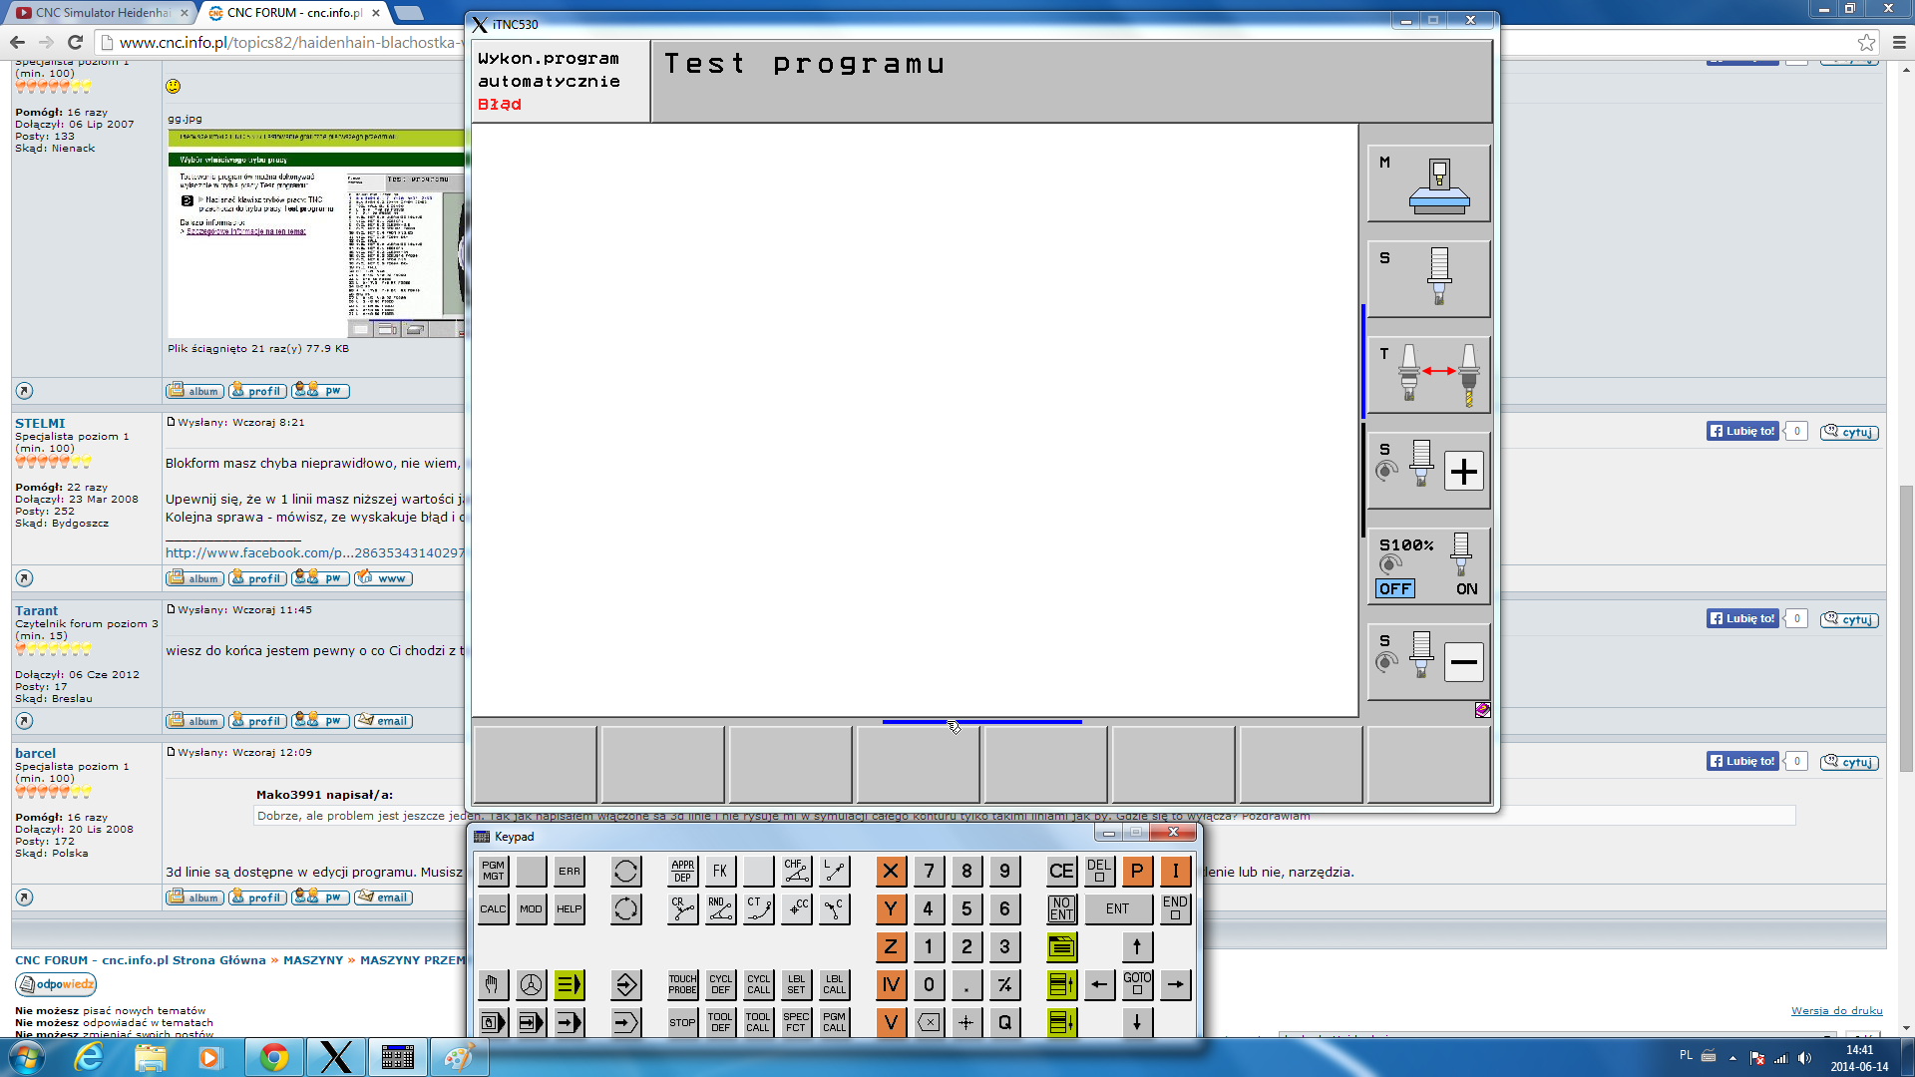Select APPR DEP approach/depart key
Image resolution: width=1915 pixels, height=1077 pixels.
682,871
